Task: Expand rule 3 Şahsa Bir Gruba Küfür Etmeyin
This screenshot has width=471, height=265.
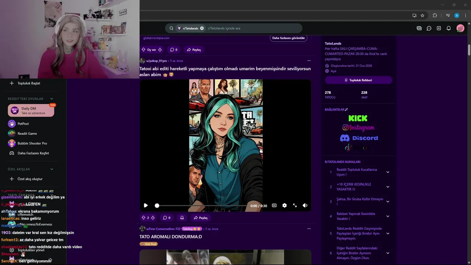Action: click(x=387, y=202)
